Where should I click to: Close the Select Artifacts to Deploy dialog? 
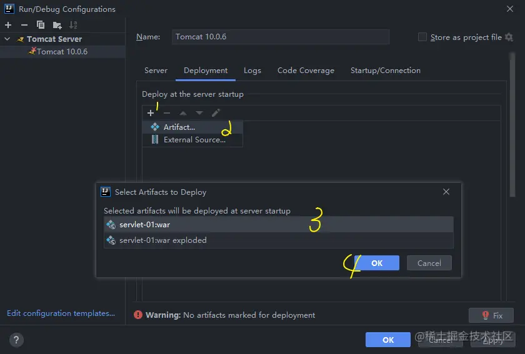(446, 192)
